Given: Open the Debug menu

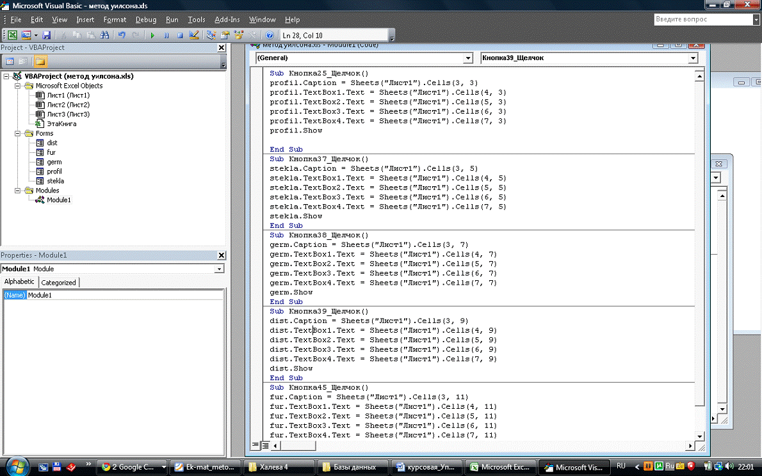Looking at the screenshot, I should (145, 20).
